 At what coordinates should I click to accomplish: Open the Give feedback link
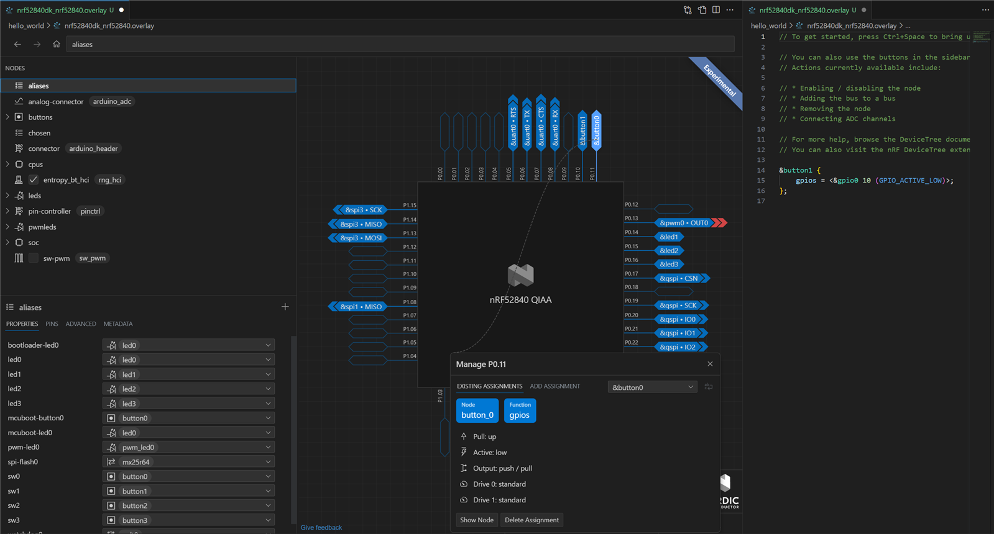click(321, 528)
